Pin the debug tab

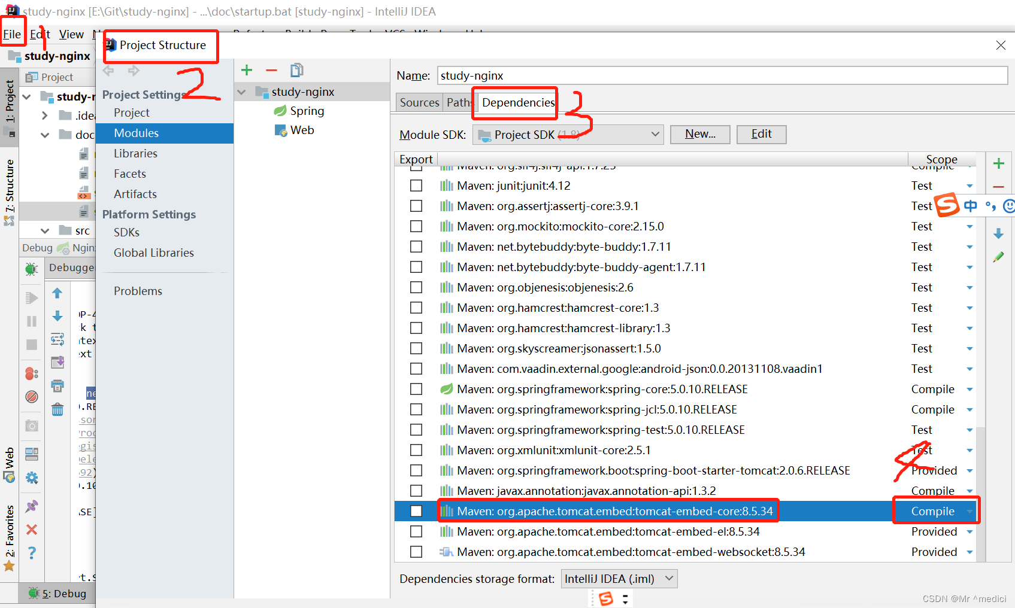point(32,506)
